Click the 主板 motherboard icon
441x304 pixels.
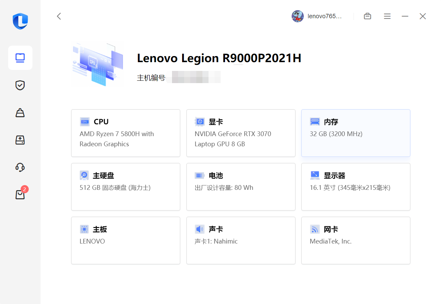click(x=84, y=229)
